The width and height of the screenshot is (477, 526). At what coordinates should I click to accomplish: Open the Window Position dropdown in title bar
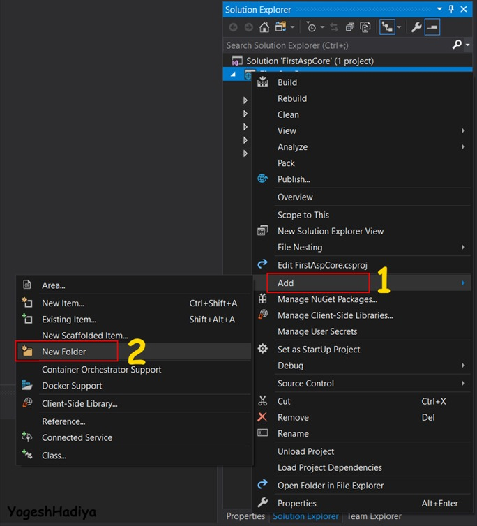[x=439, y=9]
